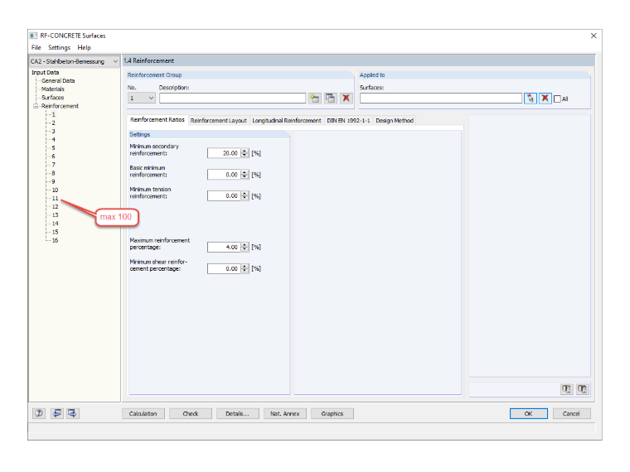Select Materials in the tree
This screenshot has height=472, width=630.
pyautogui.click(x=52, y=89)
